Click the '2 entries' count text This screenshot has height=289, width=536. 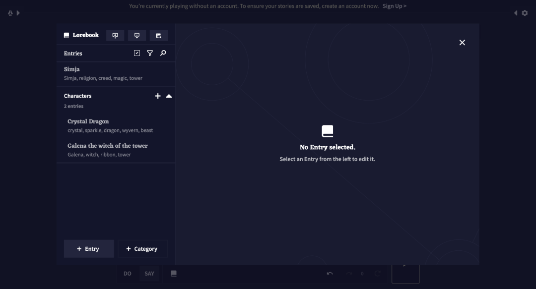click(73, 106)
